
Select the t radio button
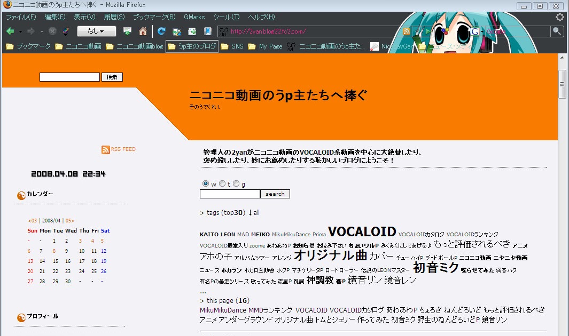[x=222, y=183]
